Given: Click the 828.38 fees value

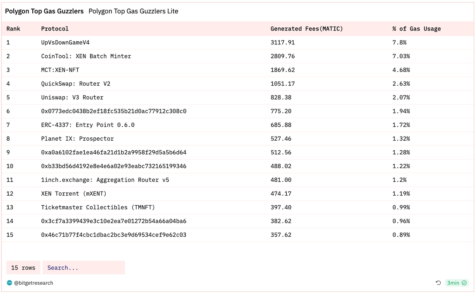Looking at the screenshot, I should click(x=281, y=97).
